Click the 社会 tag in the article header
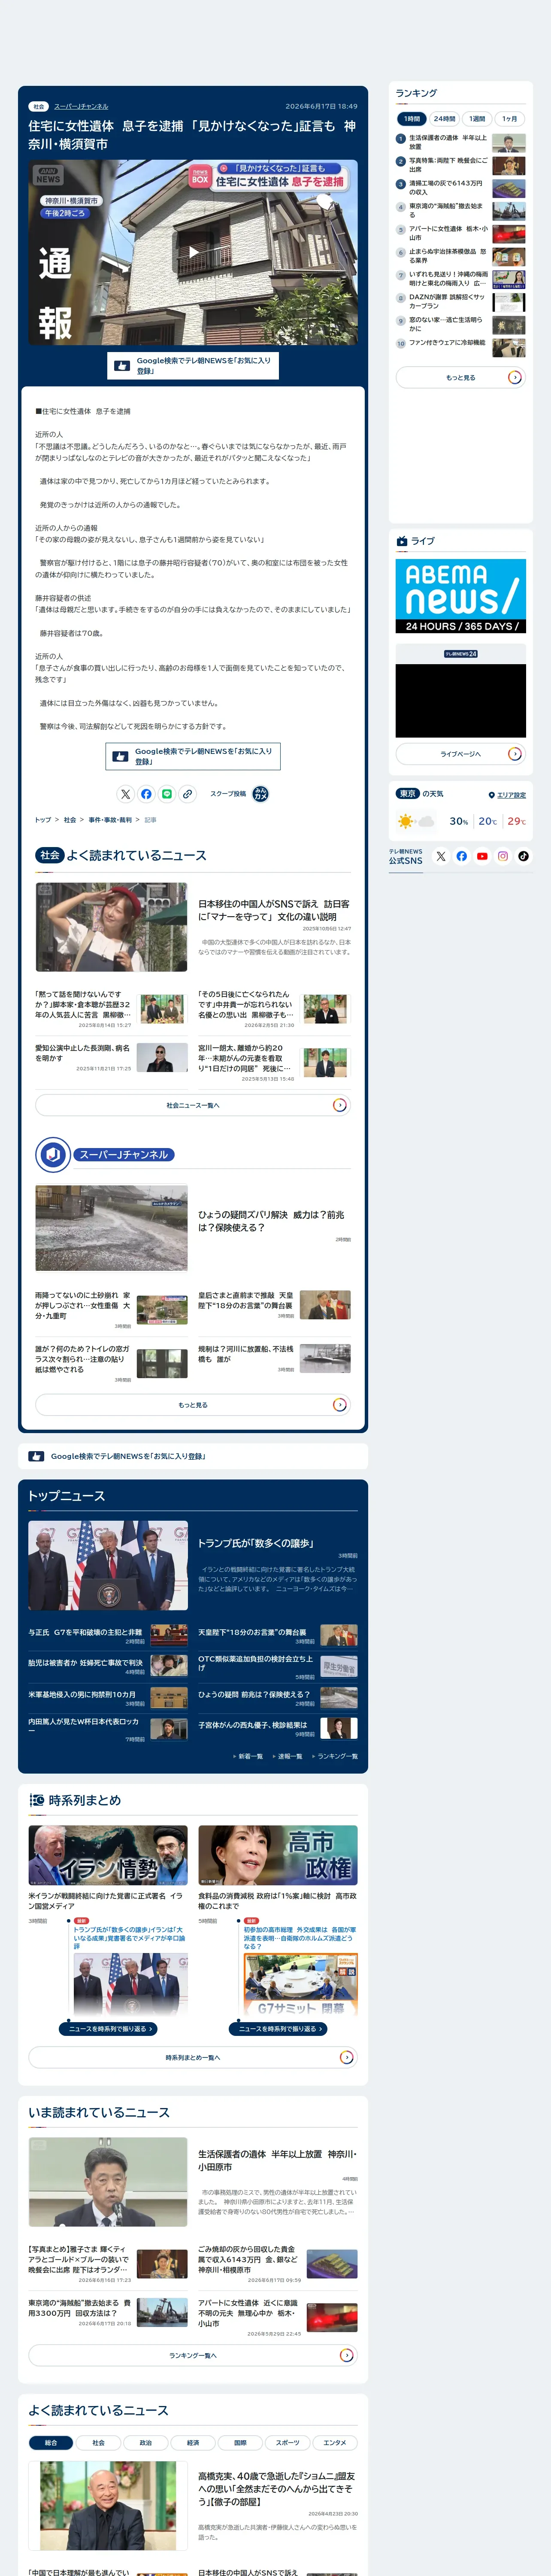551x2576 pixels. pyautogui.click(x=39, y=106)
